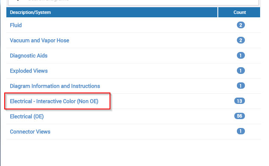This screenshot has height=166, width=269.
Task: Click the count badge 2 for Fluid
Action: click(x=241, y=25)
